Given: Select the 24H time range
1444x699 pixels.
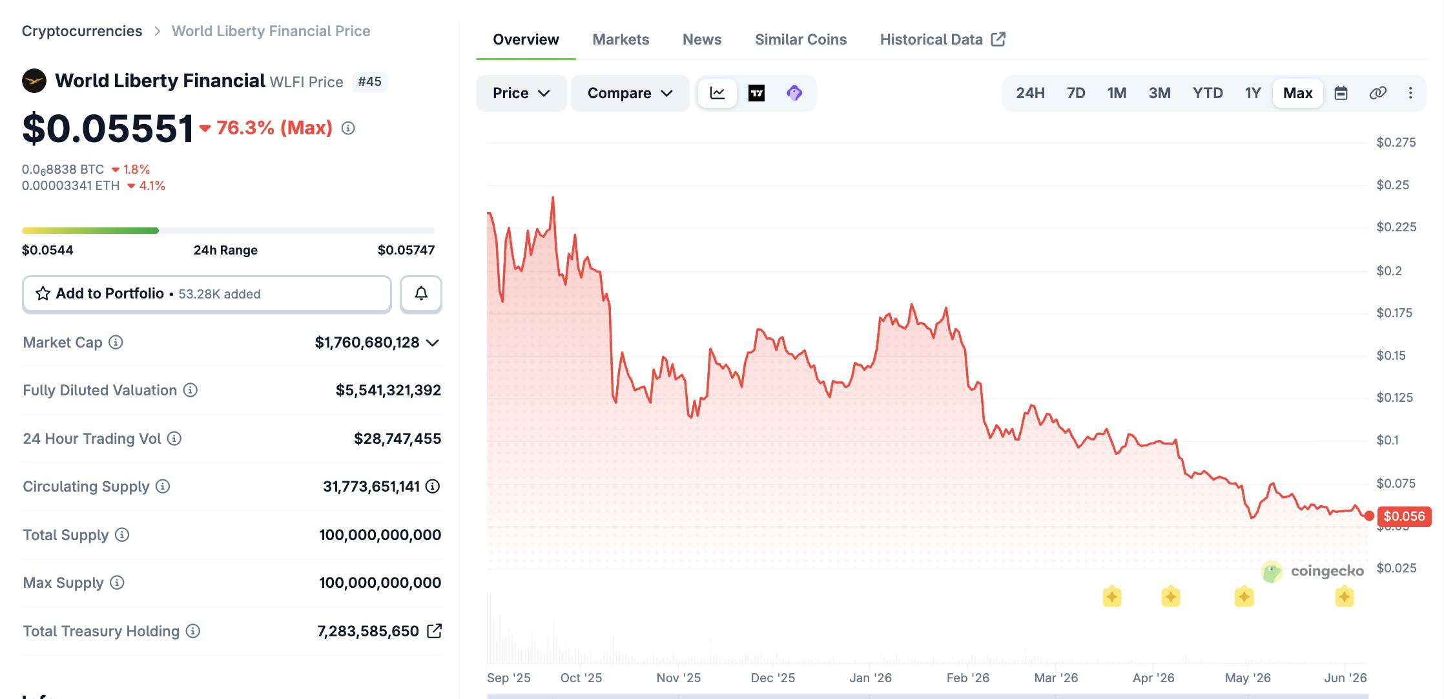Looking at the screenshot, I should click(1030, 93).
